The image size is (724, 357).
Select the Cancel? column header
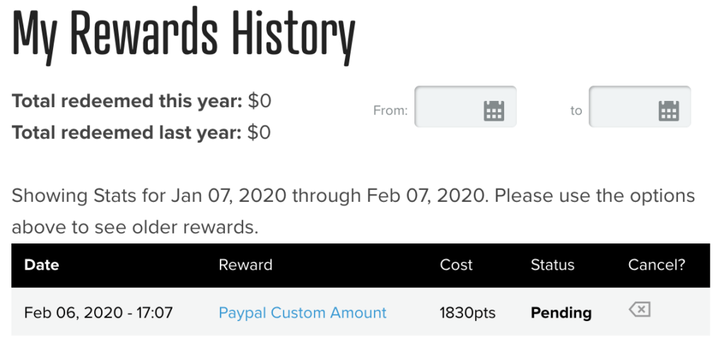[x=657, y=265]
